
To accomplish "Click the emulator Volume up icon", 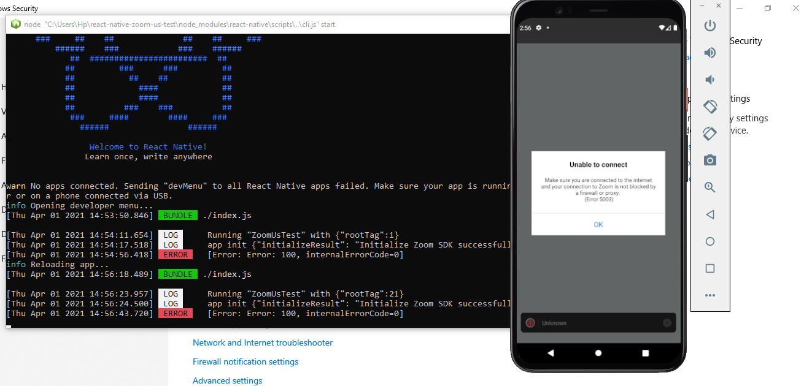I will 710,53.
